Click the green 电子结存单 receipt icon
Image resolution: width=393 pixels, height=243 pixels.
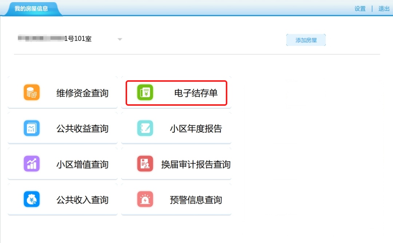point(145,93)
